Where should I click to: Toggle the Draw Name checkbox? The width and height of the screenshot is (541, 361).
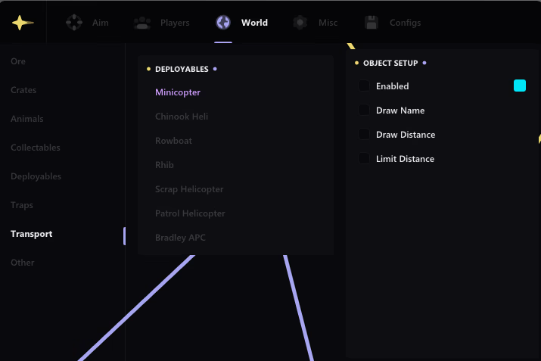364,110
